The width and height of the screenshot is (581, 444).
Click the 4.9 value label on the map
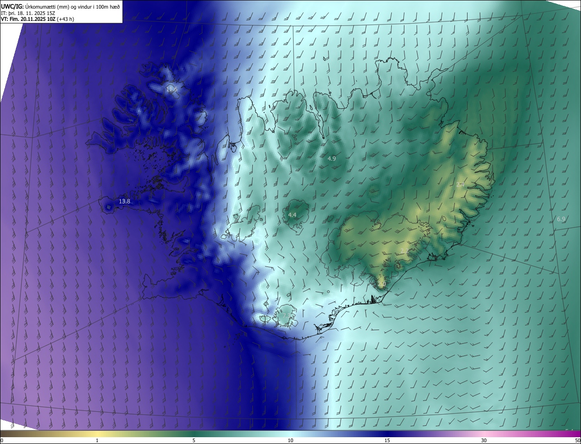point(331,158)
